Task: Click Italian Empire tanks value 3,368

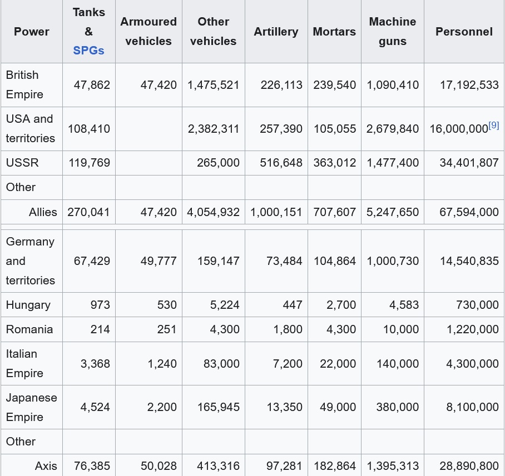Action: (x=95, y=364)
